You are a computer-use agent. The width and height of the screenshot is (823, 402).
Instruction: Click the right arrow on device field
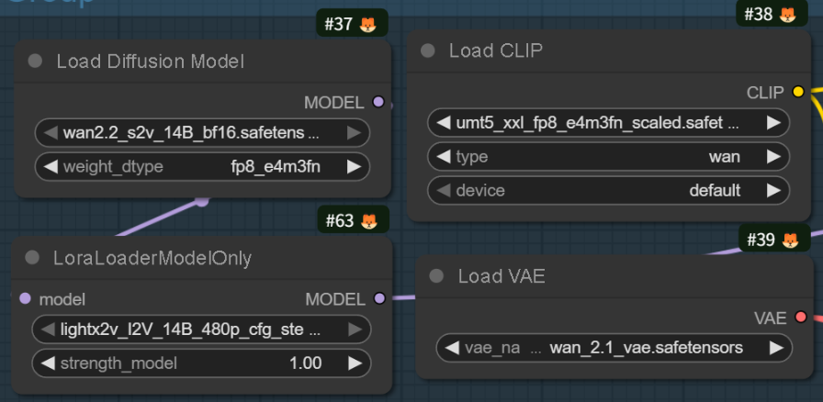coord(773,191)
